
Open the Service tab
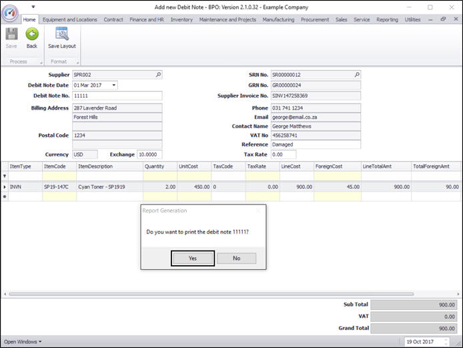point(362,19)
